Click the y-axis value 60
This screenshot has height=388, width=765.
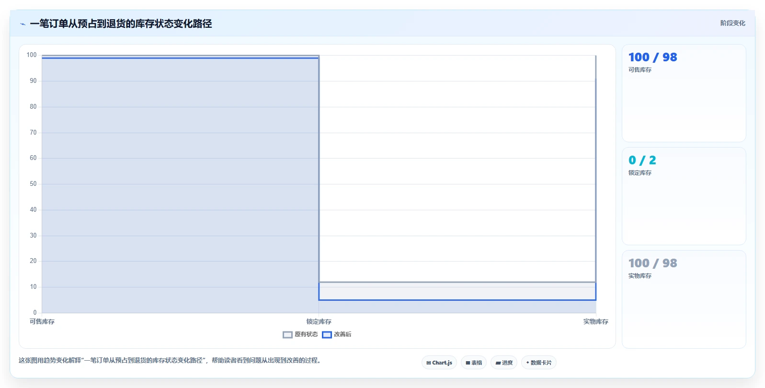[33, 158]
